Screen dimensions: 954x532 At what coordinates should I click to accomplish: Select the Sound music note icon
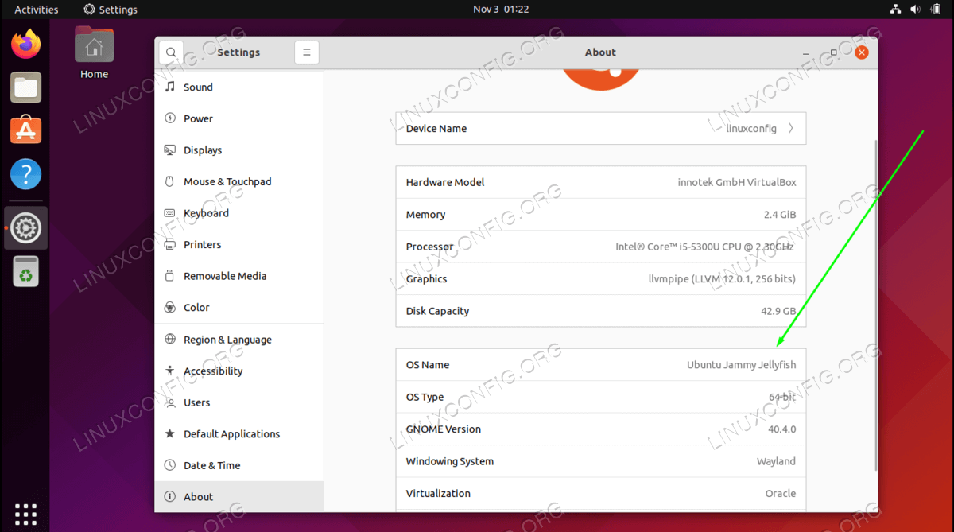point(169,87)
